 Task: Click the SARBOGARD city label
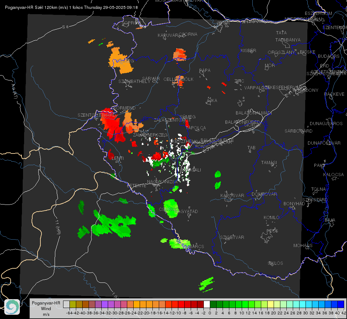298,131
